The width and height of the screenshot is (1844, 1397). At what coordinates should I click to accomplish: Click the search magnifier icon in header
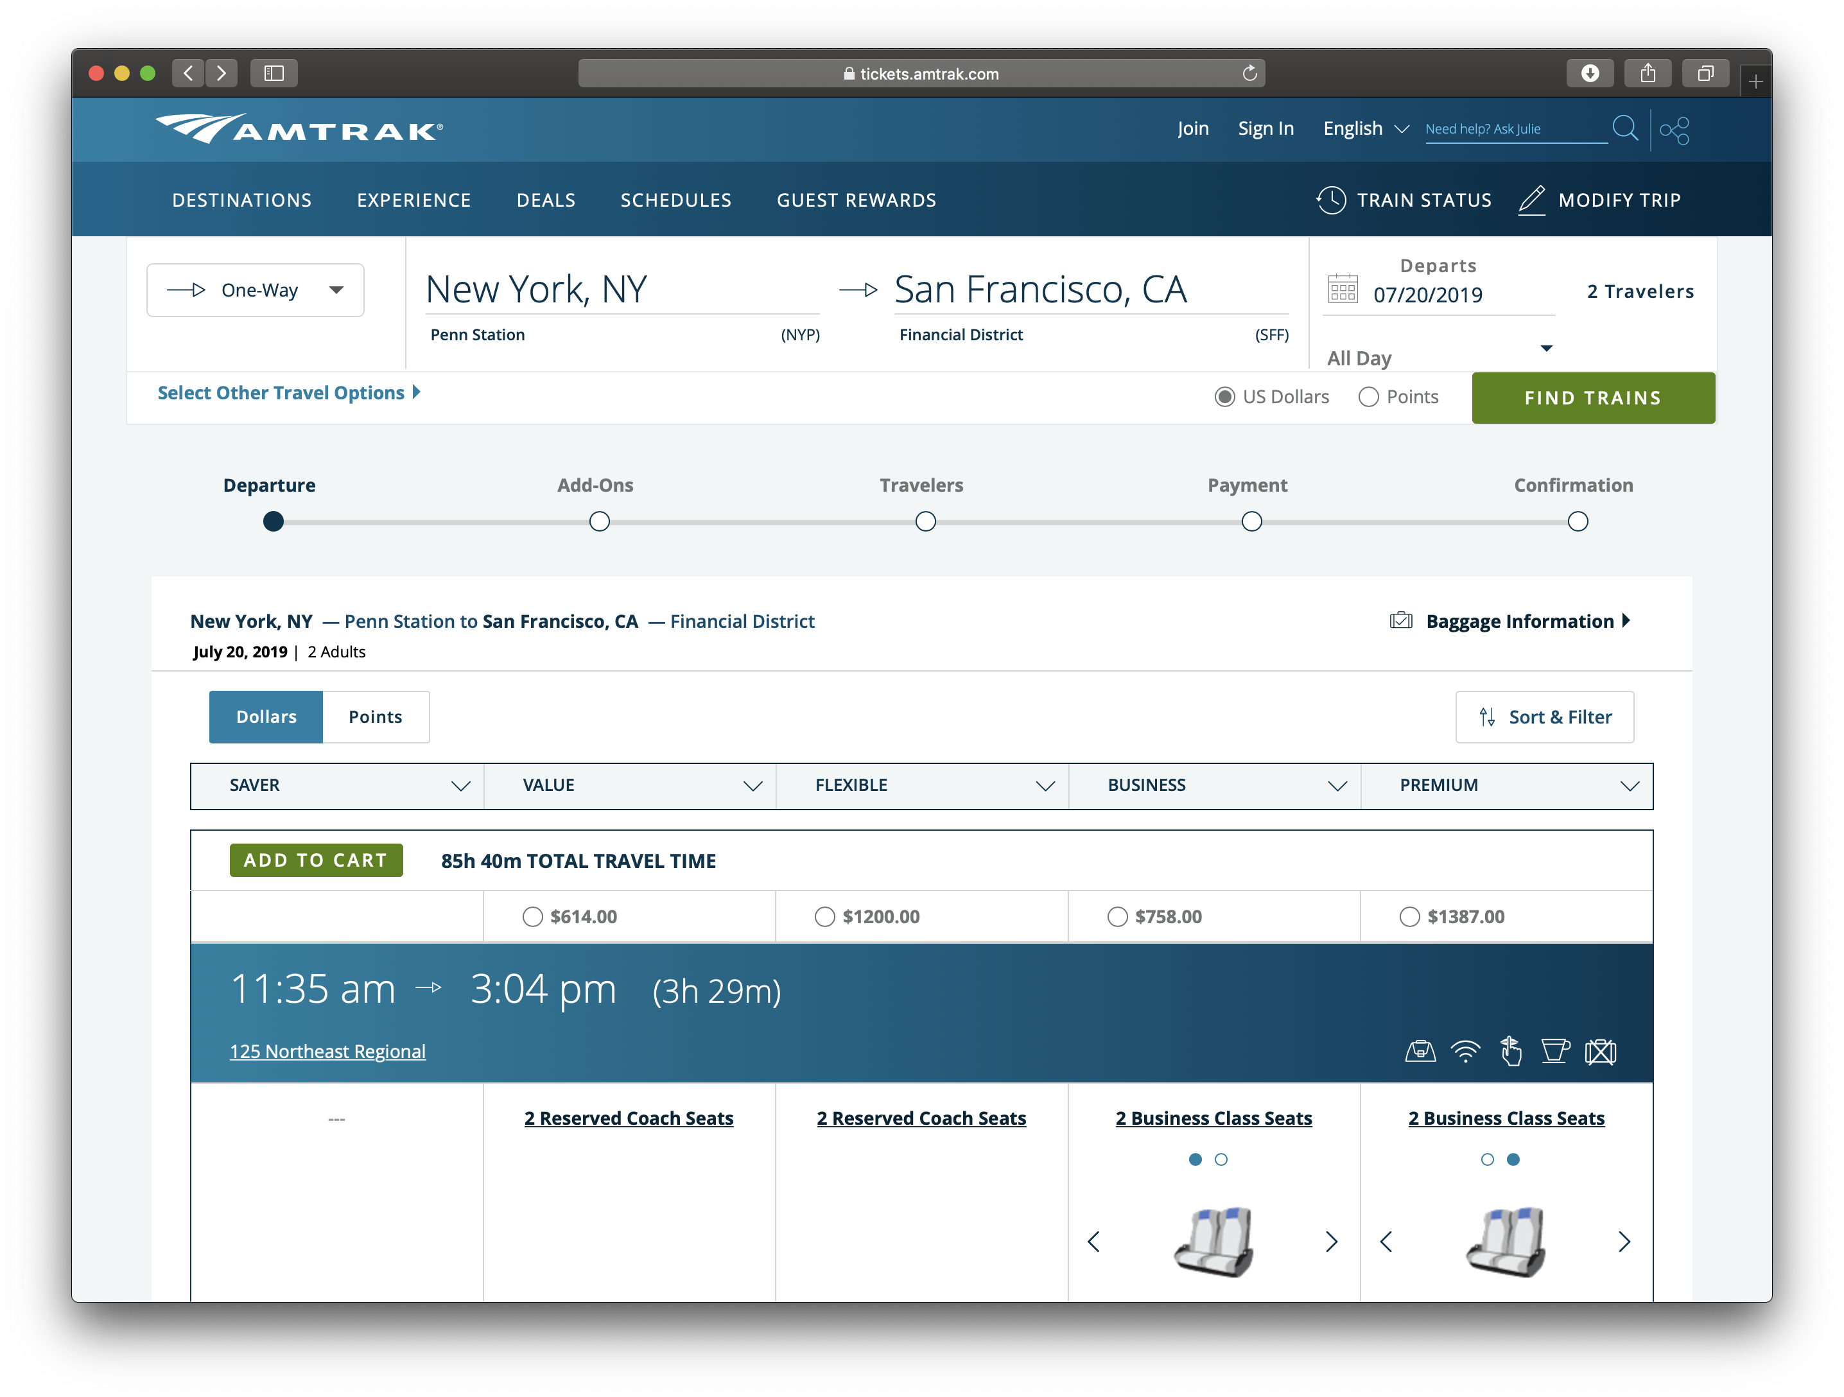pos(1626,129)
